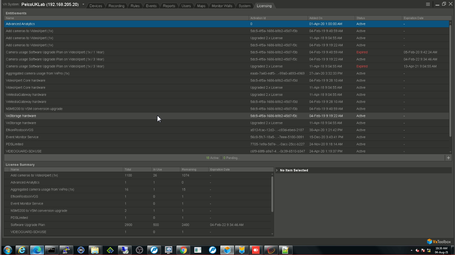455x255 pixels.
Task: Open the VX System selector for PelcoUKLab
Action: coord(83,4)
